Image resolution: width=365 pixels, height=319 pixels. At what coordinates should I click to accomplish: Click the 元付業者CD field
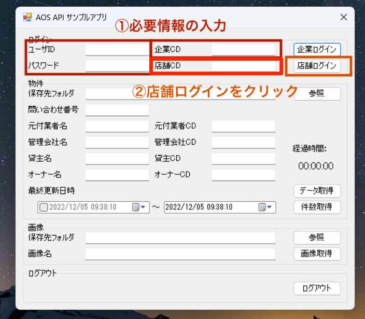(244, 126)
